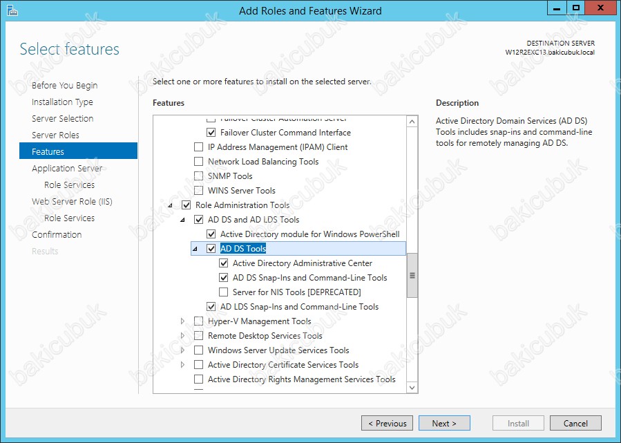Click the wizard window title bar icon

click(x=12, y=10)
